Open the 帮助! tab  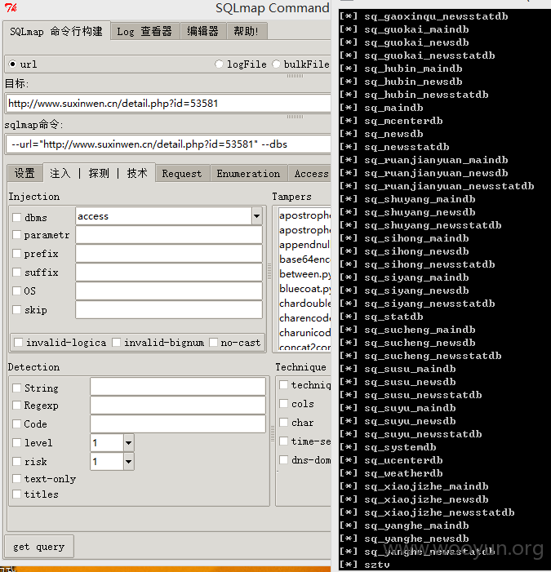click(x=247, y=31)
